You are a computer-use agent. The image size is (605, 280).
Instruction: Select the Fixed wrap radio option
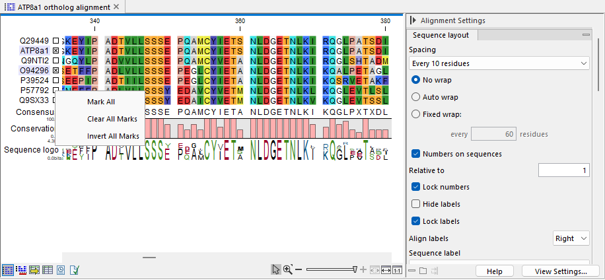pyautogui.click(x=415, y=114)
